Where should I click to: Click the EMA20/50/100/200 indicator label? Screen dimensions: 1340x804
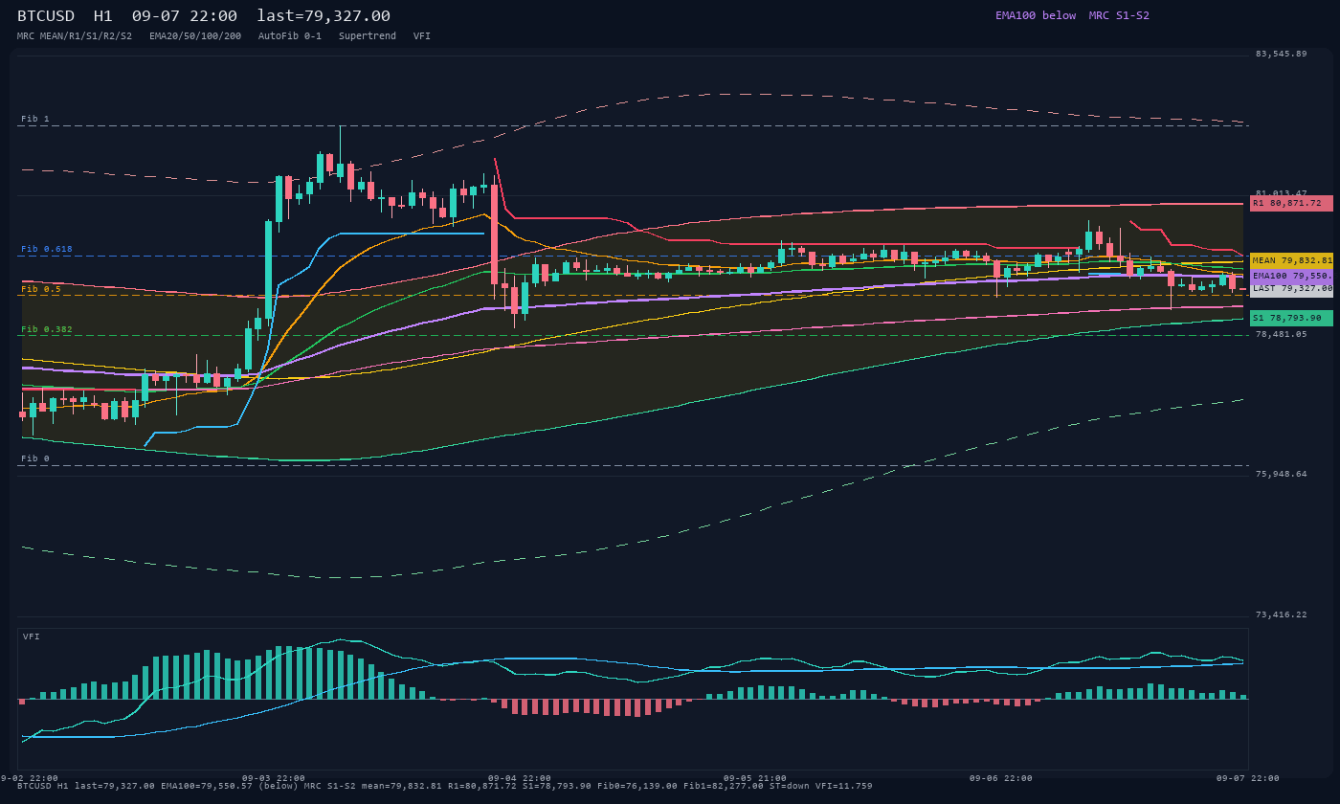[x=195, y=35]
